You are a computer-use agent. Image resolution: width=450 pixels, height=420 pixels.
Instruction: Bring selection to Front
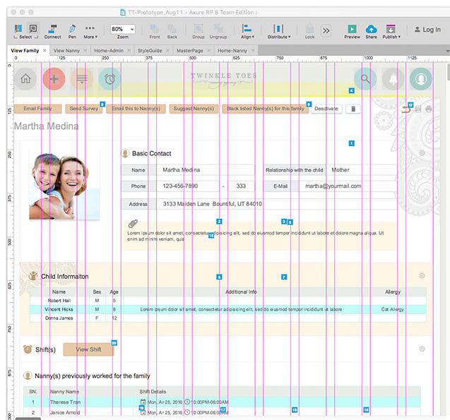[155, 31]
